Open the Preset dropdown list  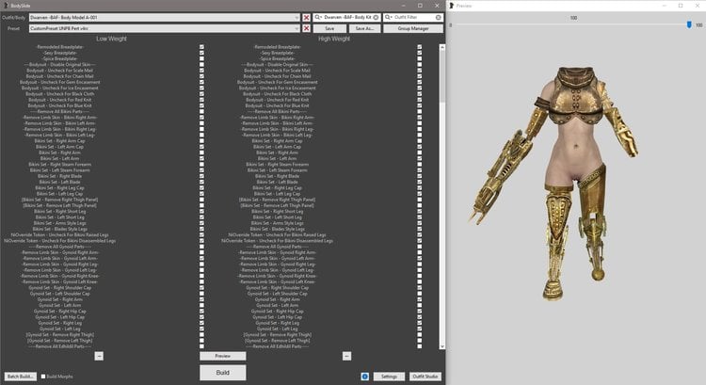pos(297,28)
